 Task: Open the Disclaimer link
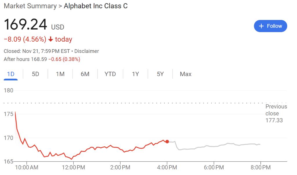[x=86, y=51]
